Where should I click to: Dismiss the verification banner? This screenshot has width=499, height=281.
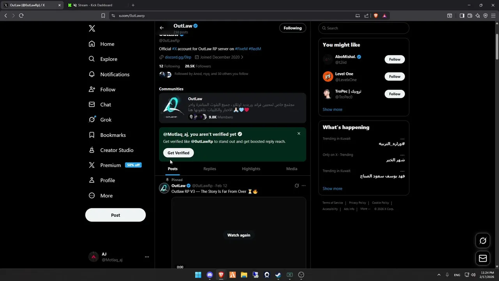click(x=299, y=133)
